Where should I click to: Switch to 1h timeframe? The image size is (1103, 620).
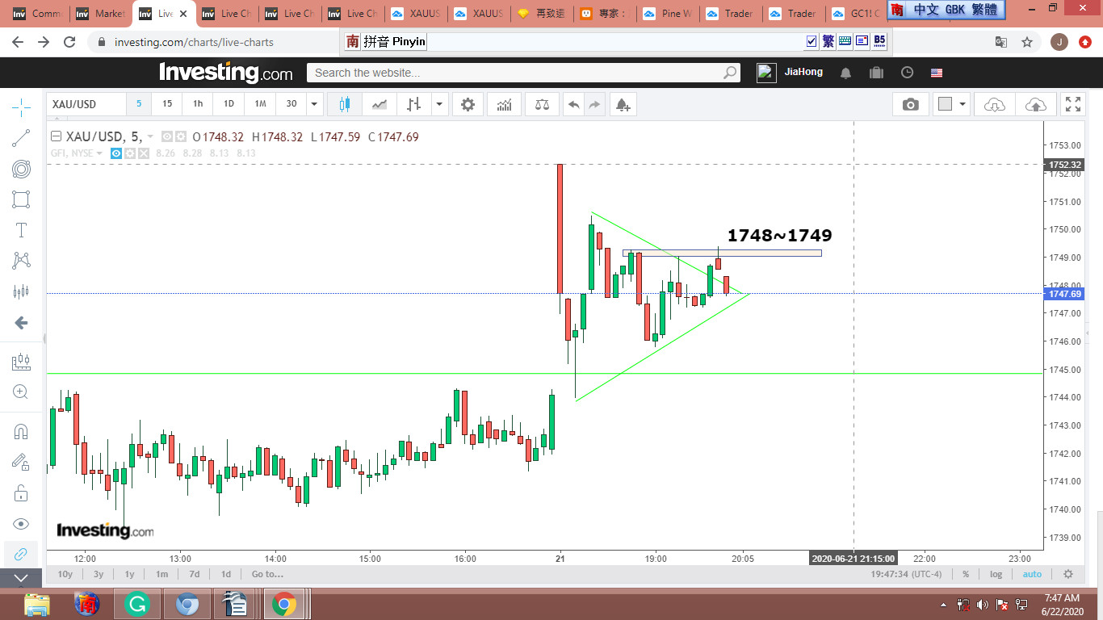[x=198, y=104]
